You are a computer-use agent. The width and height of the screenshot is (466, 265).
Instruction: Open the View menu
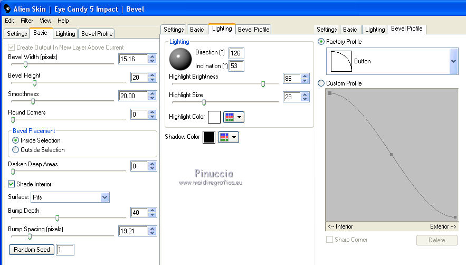45,21
